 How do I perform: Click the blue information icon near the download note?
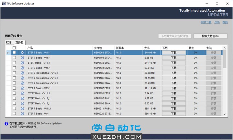(6, 124)
